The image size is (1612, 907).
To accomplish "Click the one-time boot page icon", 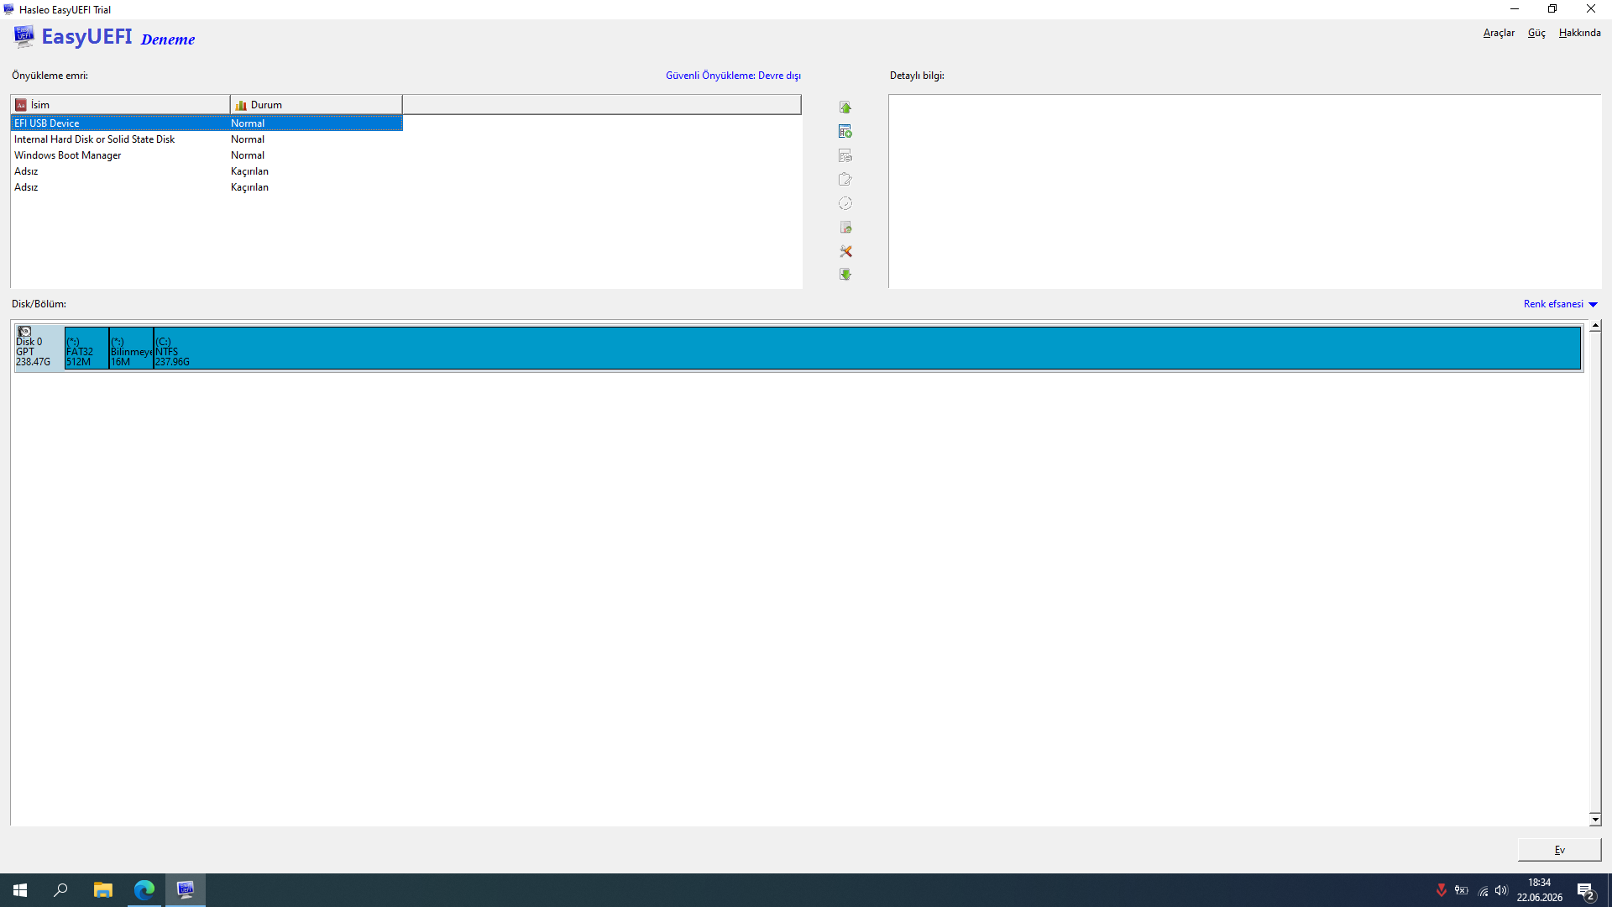I will tap(845, 228).
